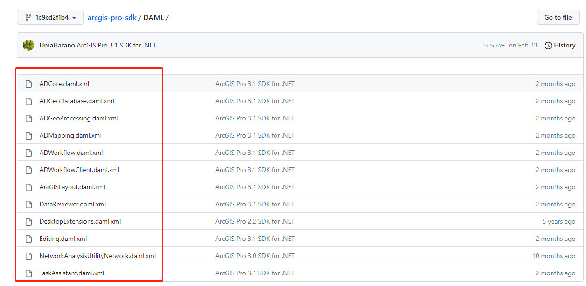This screenshot has width=586, height=286.
Task: Click the file icon beside ADCore.daml.xml
Action: [29, 84]
